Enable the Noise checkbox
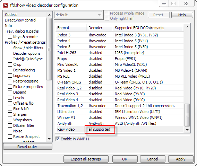 (x=10, y=131)
